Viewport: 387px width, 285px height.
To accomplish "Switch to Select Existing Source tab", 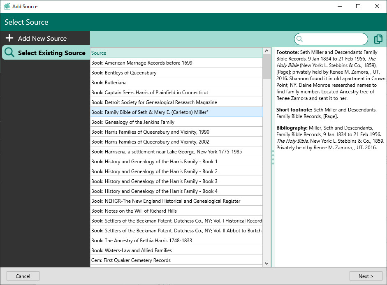I will (51, 53).
